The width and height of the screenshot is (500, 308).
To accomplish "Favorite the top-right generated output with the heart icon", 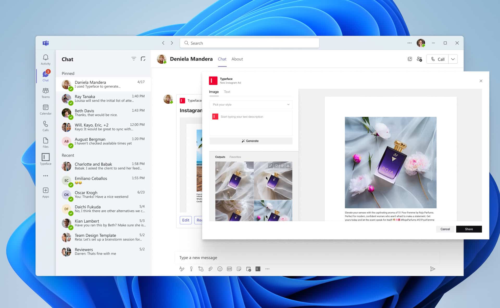I will pos(276,165).
